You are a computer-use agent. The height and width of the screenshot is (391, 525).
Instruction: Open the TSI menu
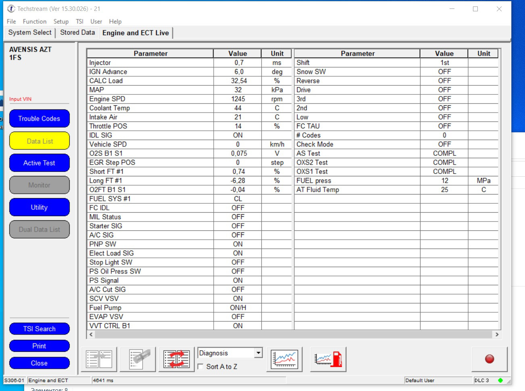coord(79,21)
